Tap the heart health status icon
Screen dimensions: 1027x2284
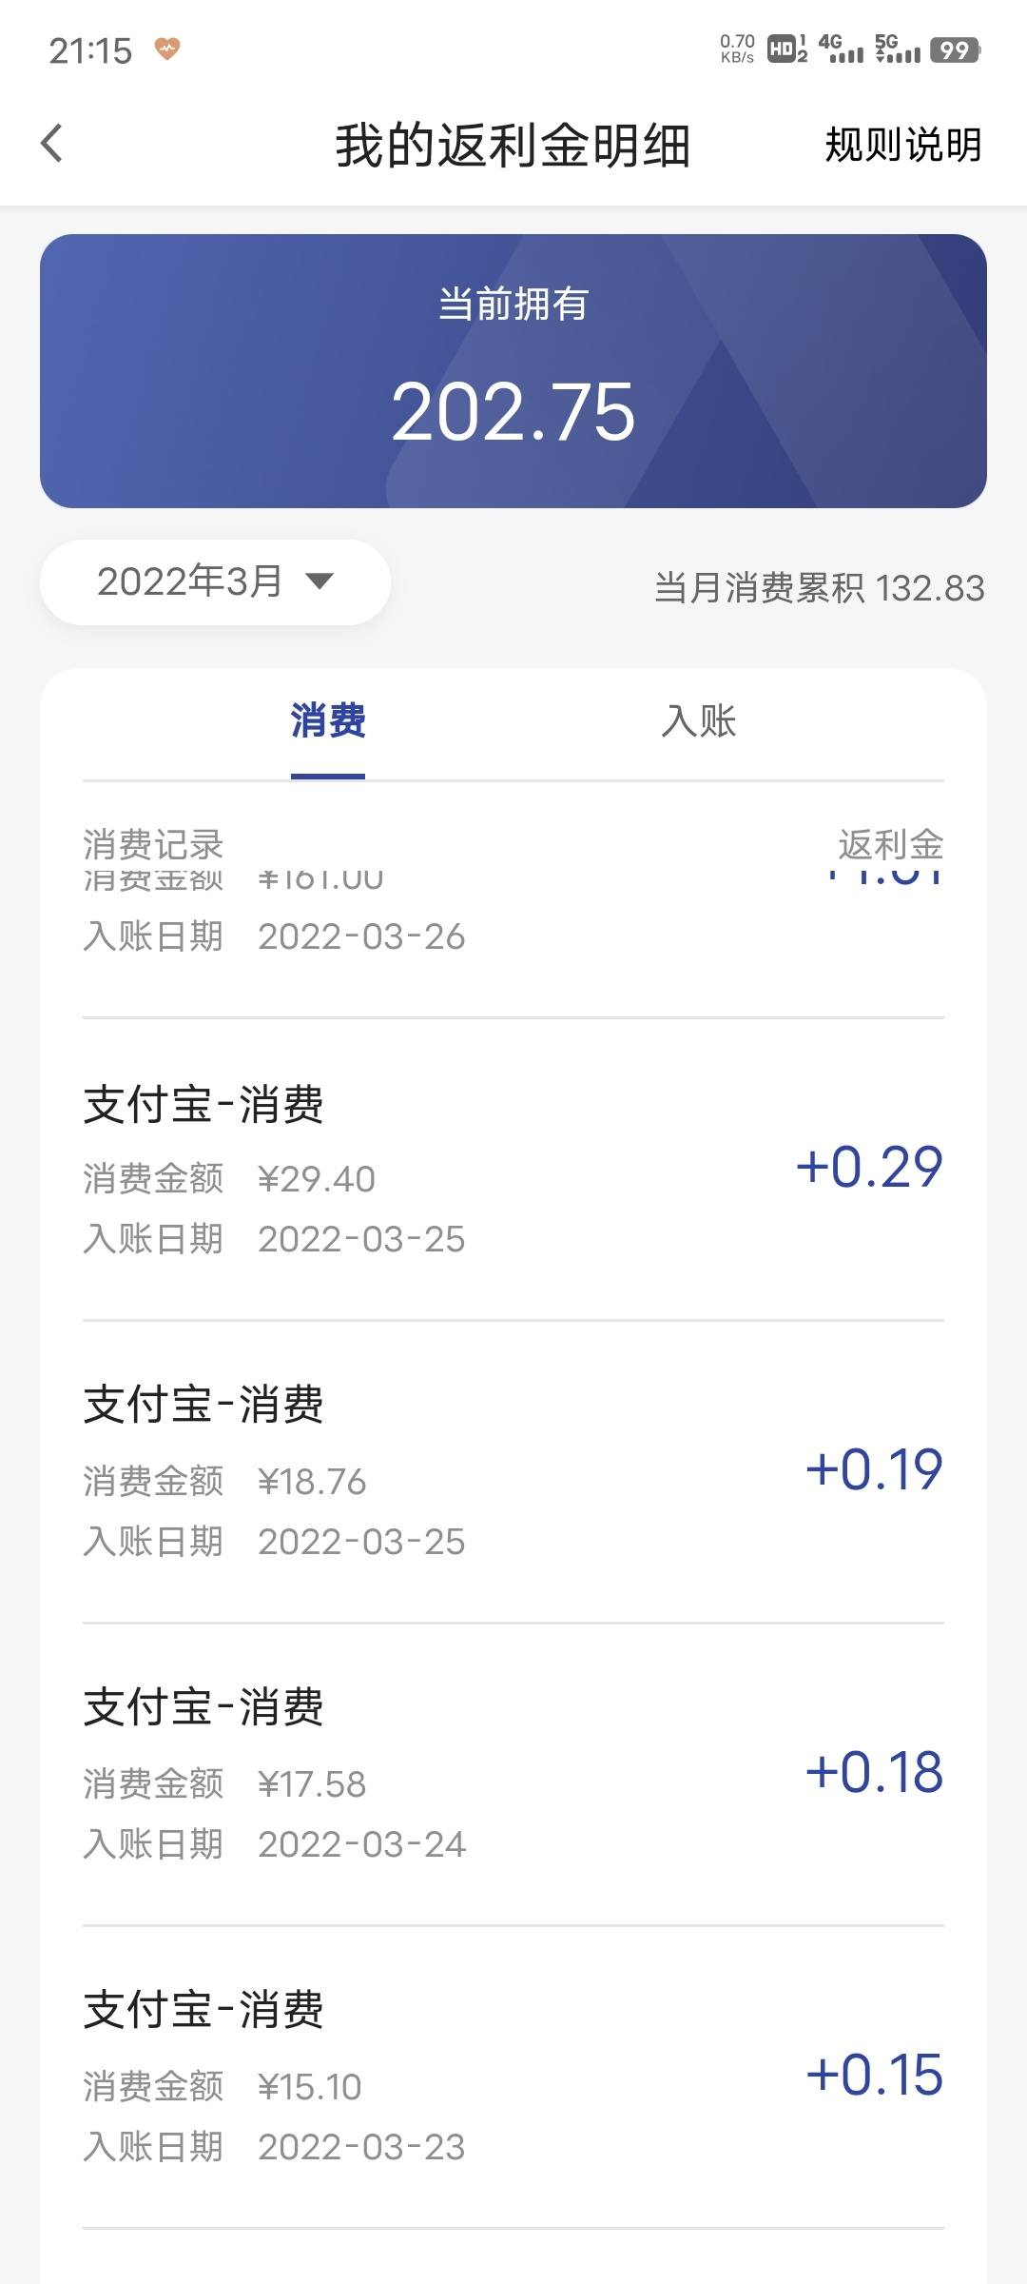click(167, 49)
